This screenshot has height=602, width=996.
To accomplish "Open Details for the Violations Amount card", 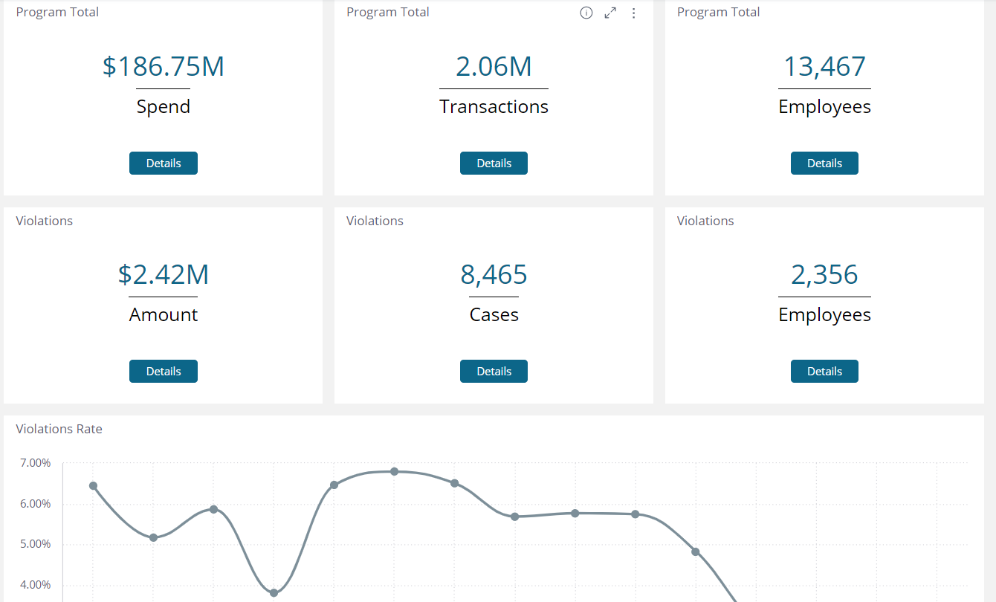I will coord(163,371).
